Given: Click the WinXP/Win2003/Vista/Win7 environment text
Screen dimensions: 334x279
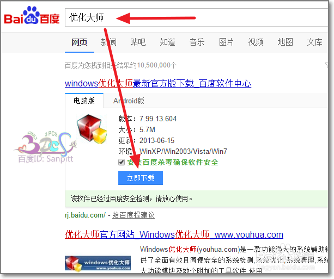Looking at the screenshot, I should pyautogui.click(x=183, y=151).
